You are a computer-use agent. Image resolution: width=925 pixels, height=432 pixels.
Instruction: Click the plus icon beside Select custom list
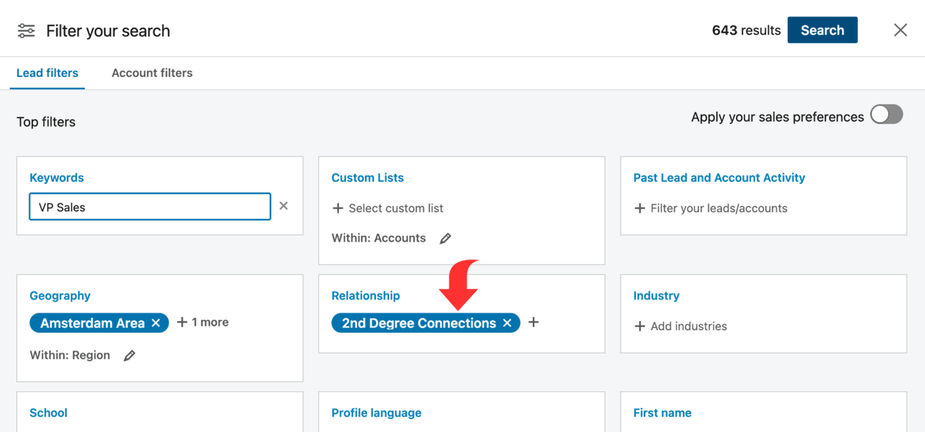[x=338, y=209]
